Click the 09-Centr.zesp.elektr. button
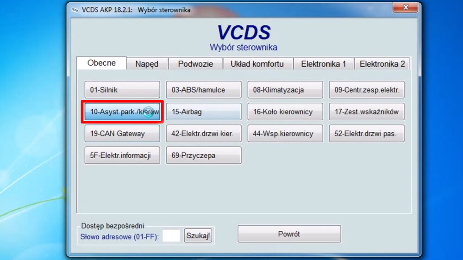The width and height of the screenshot is (463, 260). [x=367, y=90]
